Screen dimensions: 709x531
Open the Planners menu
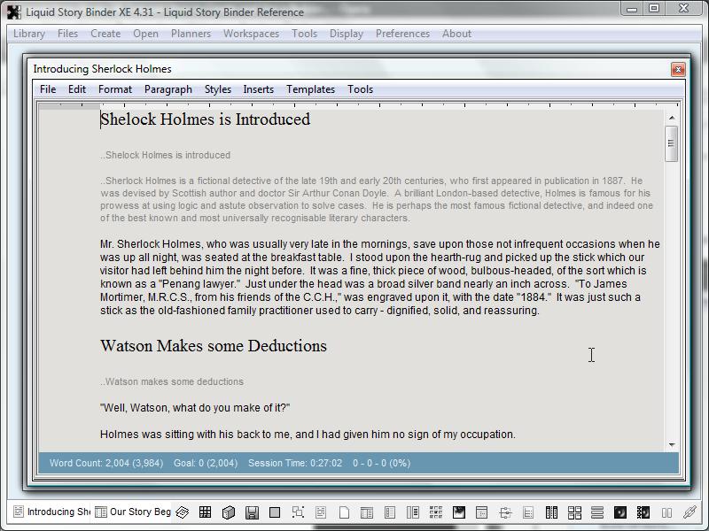(191, 34)
